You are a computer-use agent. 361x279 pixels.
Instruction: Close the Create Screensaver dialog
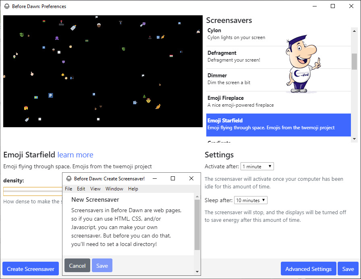click(191, 178)
